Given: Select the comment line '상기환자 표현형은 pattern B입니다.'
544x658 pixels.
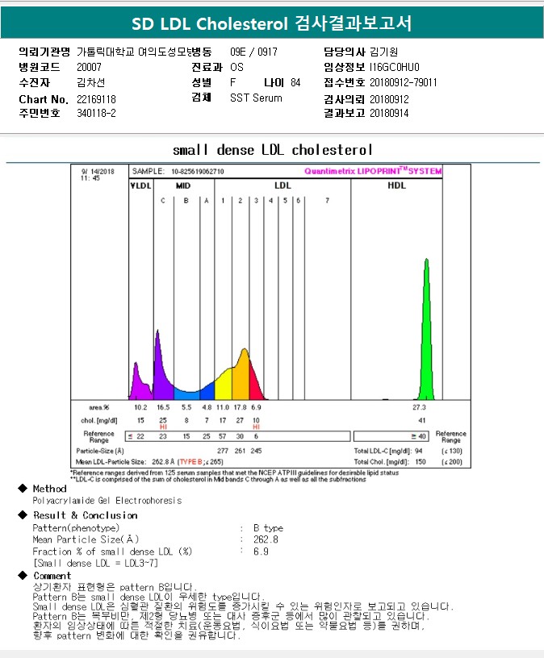Looking at the screenshot, I should (x=115, y=587).
